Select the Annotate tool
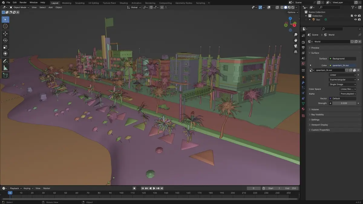 5,61
